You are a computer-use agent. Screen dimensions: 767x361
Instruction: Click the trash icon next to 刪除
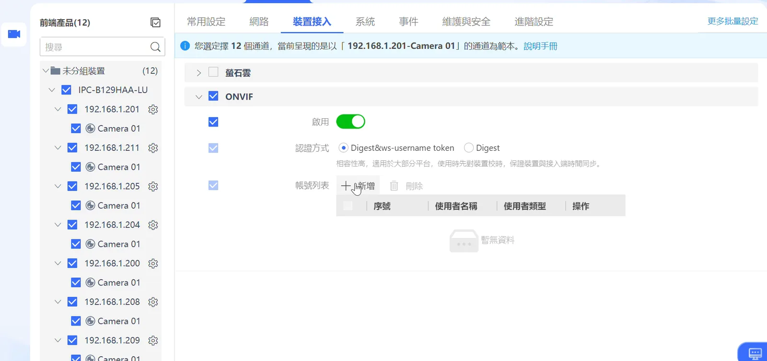[394, 186]
